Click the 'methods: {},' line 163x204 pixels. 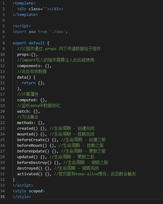click(31, 123)
